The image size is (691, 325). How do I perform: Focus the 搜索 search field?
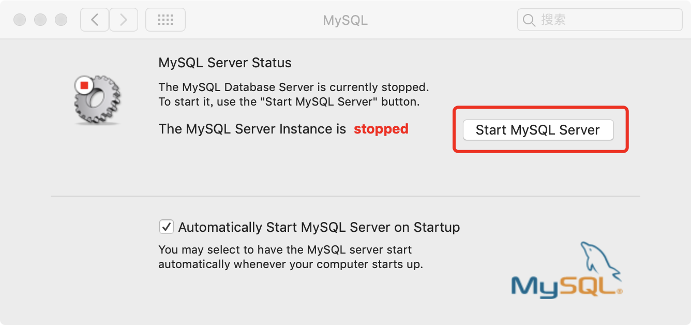coord(600,20)
